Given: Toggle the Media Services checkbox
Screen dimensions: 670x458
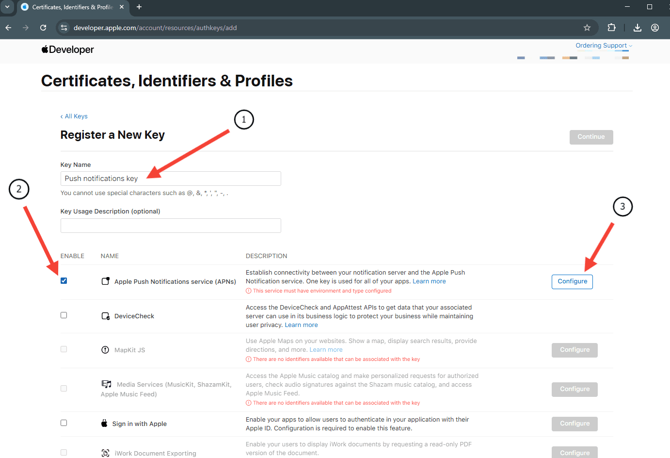Looking at the screenshot, I should tap(64, 388).
